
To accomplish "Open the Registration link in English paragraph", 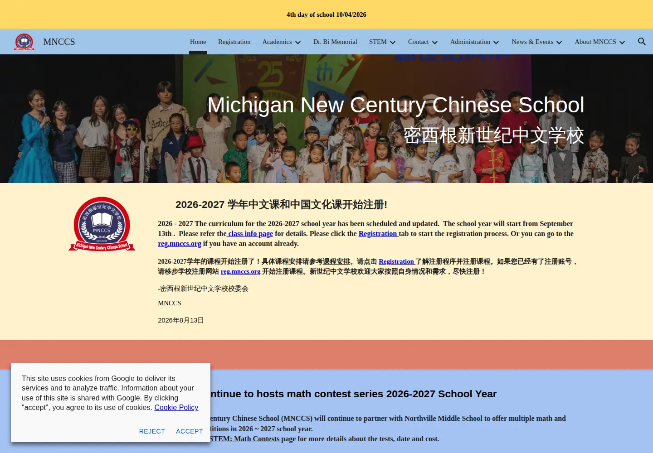I will pyautogui.click(x=378, y=234).
